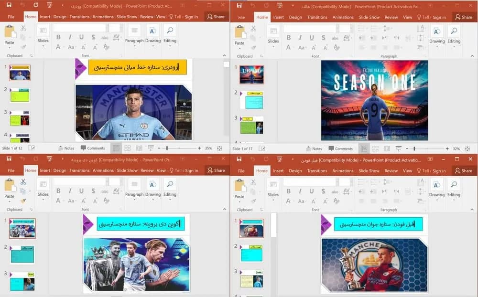This screenshot has height=297, width=478.
Task: Open Design tab in the Haaland window
Action: tap(295, 17)
